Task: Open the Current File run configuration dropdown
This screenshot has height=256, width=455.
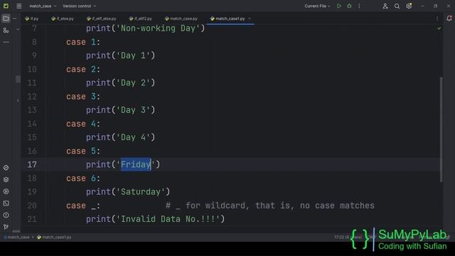Action: pos(317,6)
